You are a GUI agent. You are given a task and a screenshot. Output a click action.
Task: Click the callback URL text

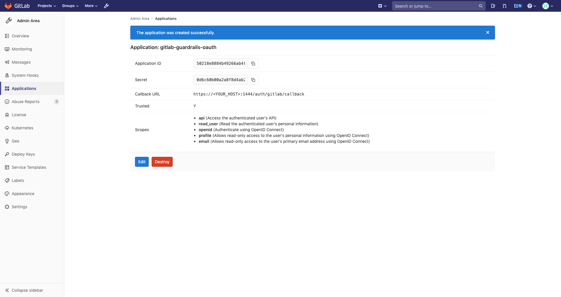pos(249,94)
